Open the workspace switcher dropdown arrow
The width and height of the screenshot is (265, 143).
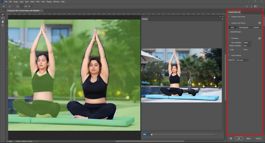tap(259, 6)
